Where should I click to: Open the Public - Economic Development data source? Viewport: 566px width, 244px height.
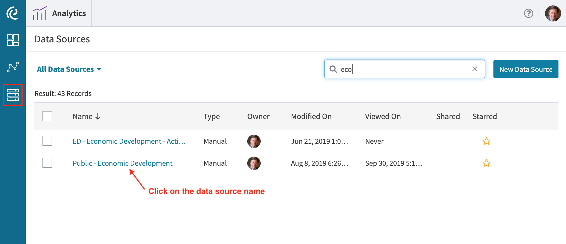123,163
